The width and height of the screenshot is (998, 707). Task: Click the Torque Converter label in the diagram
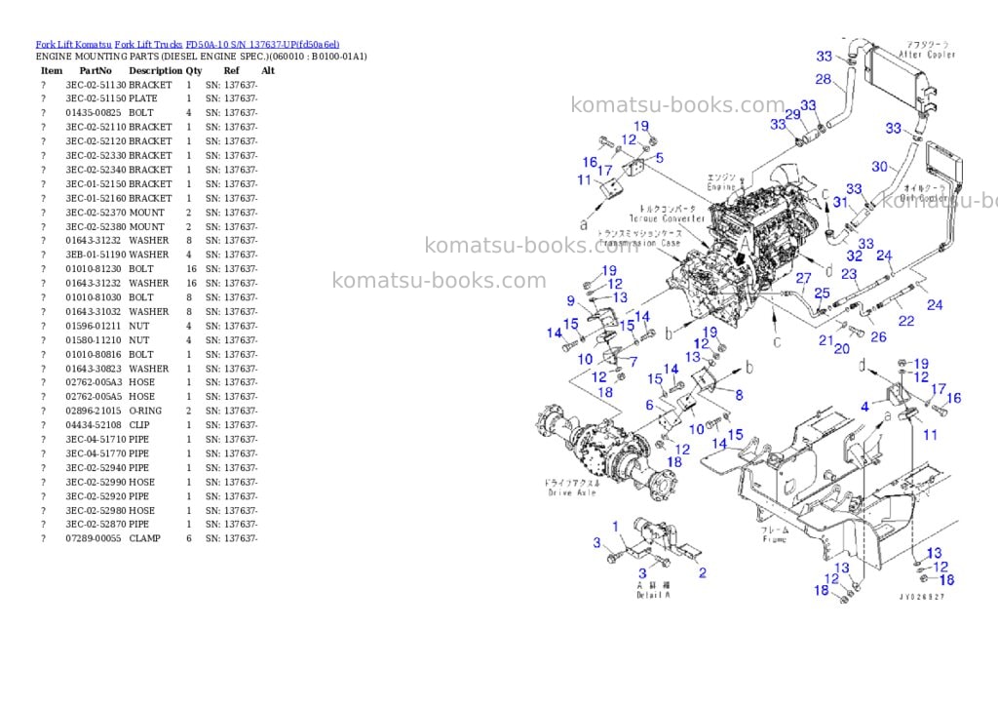coord(668,217)
